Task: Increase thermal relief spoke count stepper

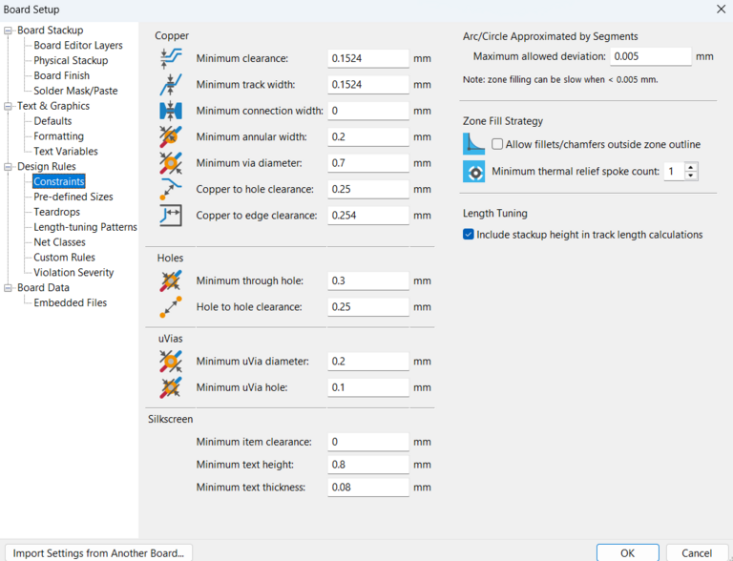Action: click(691, 167)
